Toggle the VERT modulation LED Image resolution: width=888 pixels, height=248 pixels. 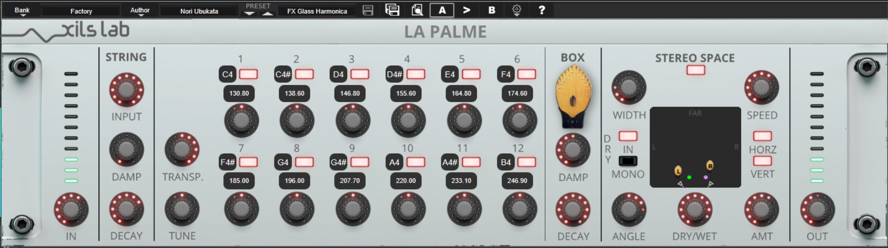tap(762, 161)
